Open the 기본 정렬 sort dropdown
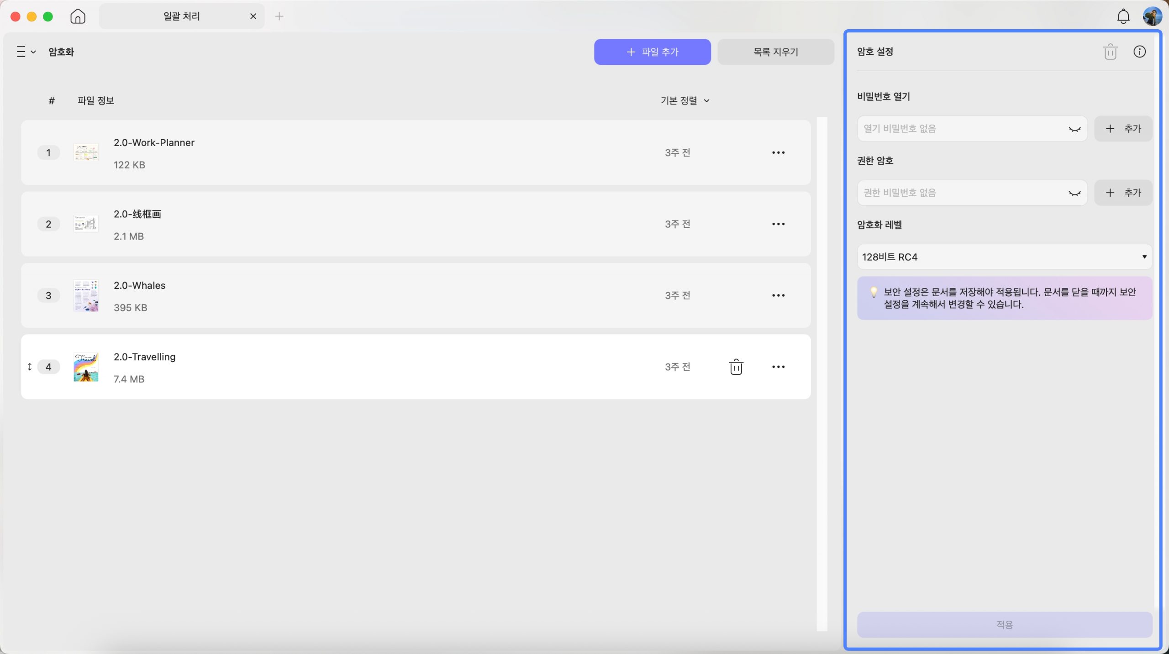1169x654 pixels. coord(685,100)
